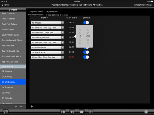Screen dimensions: 154x115
Task: Adjust the volume slider knob
Action: (x=146, y=112)
